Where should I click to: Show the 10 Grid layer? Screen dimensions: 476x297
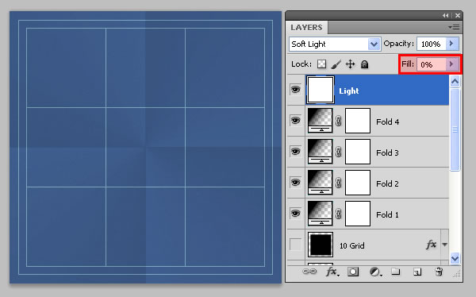coord(295,245)
